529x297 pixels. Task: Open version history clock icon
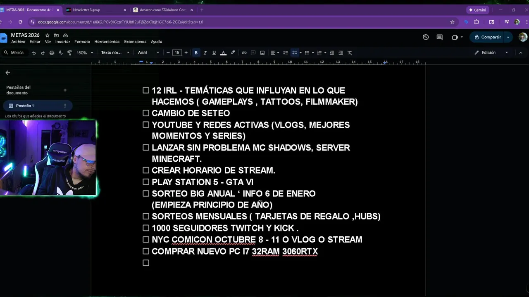[426, 37]
